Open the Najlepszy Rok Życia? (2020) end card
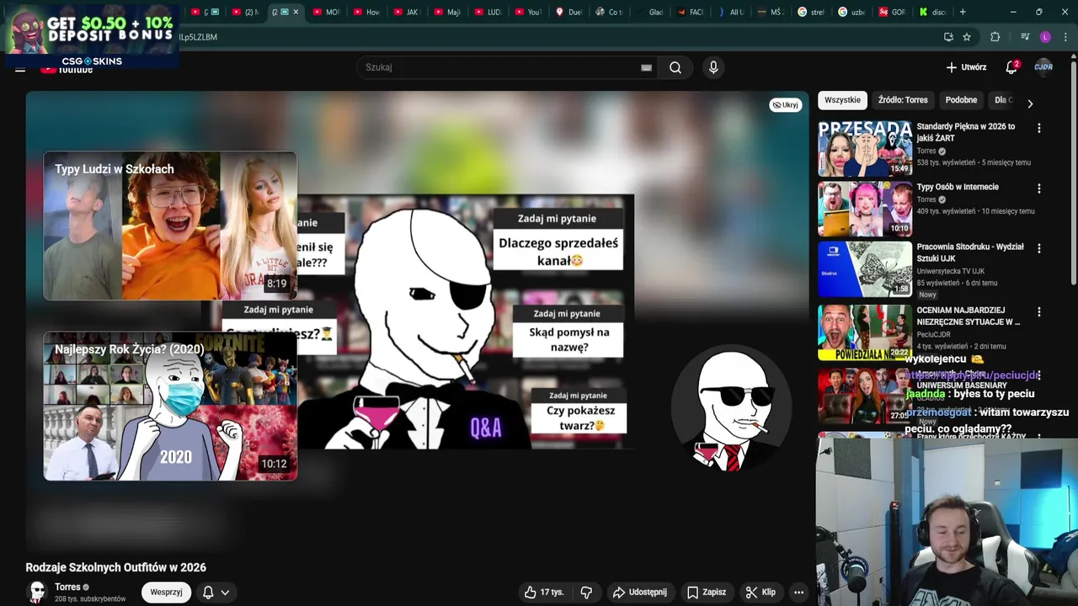Image resolution: width=1078 pixels, height=606 pixels. [170, 407]
